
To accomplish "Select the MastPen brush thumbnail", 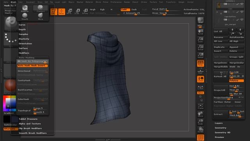I will [x=25, y=9].
